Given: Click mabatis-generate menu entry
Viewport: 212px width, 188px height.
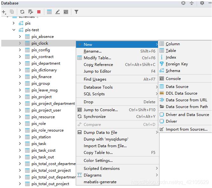Looking at the screenshot, I should [x=100, y=182].
